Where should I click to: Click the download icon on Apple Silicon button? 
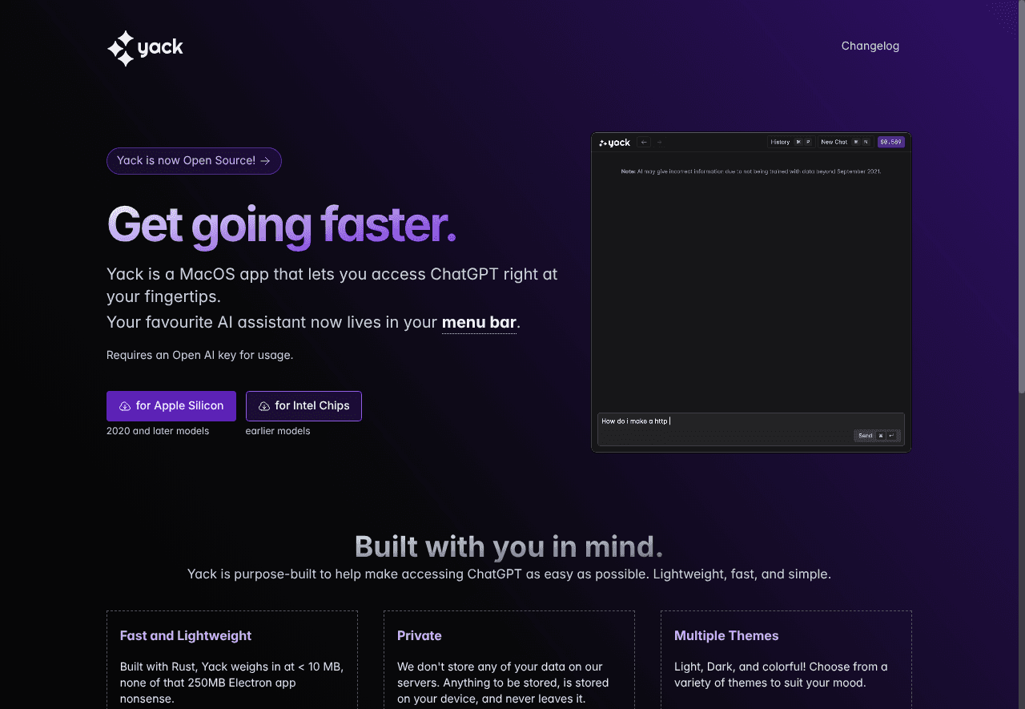coord(125,406)
